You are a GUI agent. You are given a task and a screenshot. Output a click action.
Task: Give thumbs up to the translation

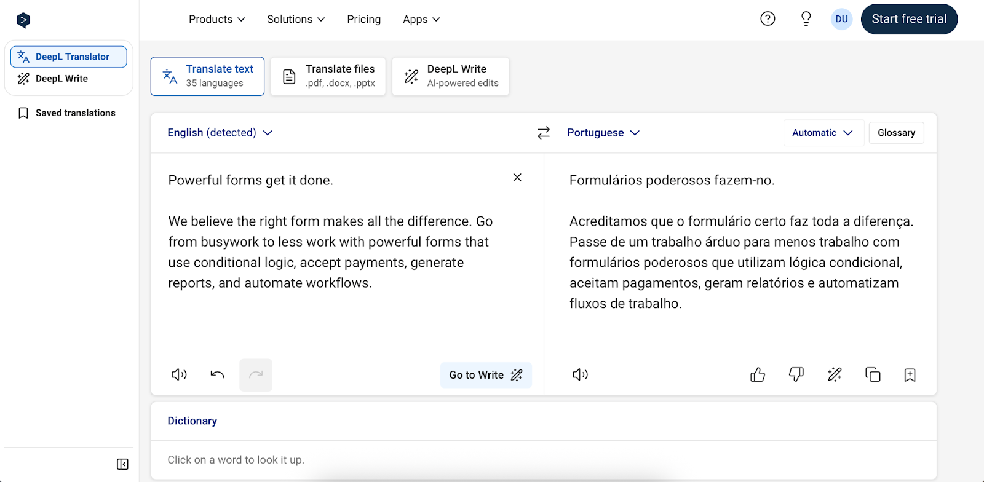(758, 374)
